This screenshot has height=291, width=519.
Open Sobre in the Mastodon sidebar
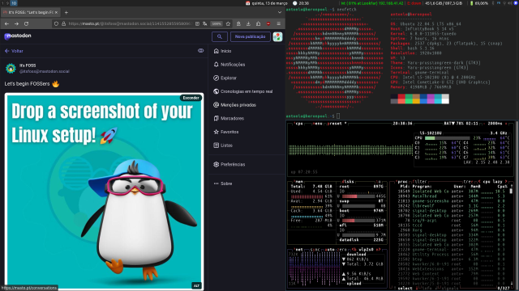[x=223, y=183]
